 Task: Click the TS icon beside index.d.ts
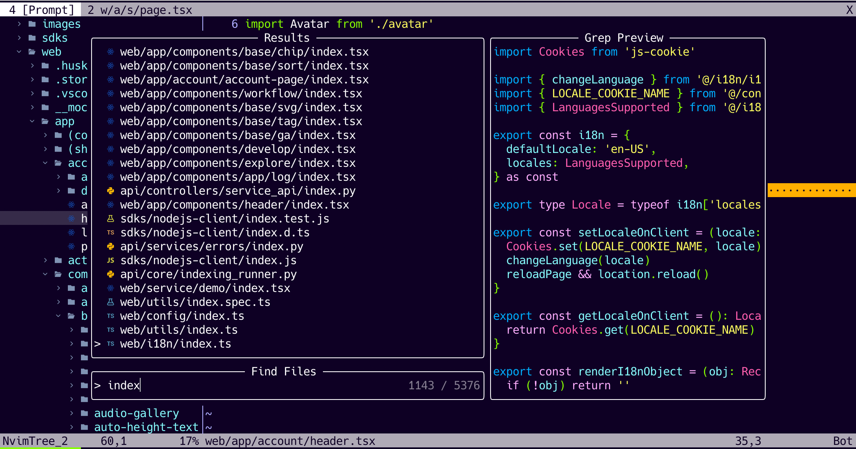coord(110,233)
